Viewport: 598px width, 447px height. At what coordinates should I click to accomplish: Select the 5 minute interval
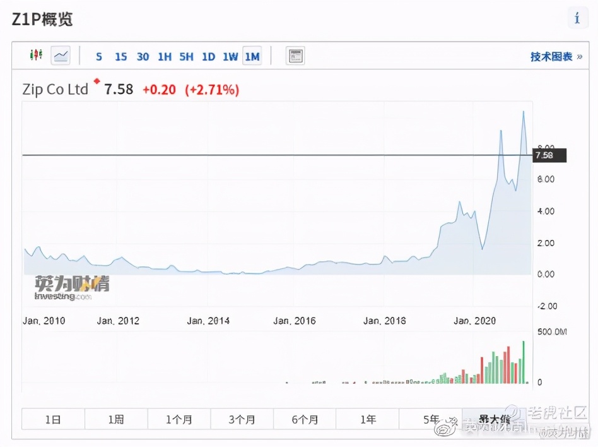pos(99,57)
